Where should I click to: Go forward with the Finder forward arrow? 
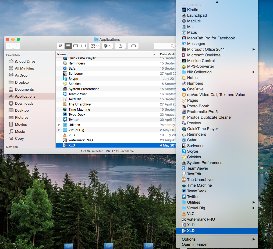pyautogui.click(x=17, y=46)
